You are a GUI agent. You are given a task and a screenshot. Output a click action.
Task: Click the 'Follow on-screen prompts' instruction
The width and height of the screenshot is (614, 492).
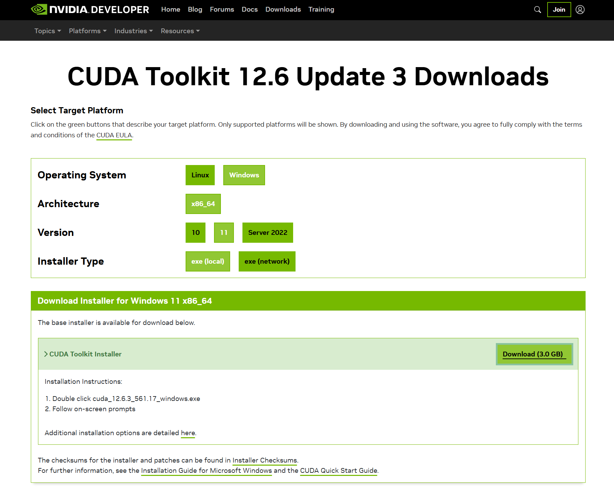coord(94,409)
